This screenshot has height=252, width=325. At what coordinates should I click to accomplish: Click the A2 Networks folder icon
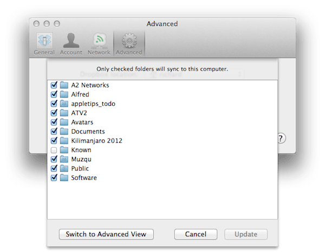pyautogui.click(x=64, y=85)
